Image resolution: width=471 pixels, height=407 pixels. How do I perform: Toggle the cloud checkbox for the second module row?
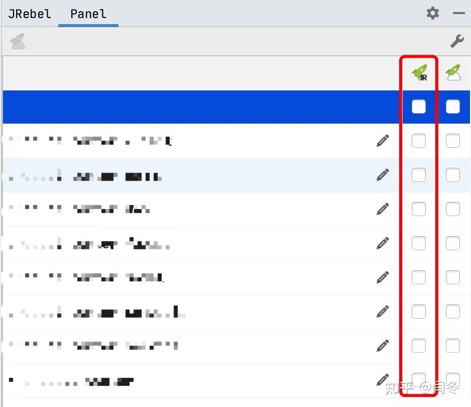[x=453, y=175]
